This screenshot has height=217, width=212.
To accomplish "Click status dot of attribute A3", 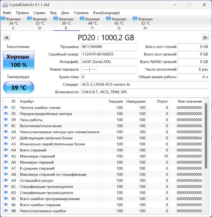I will [6, 144].
